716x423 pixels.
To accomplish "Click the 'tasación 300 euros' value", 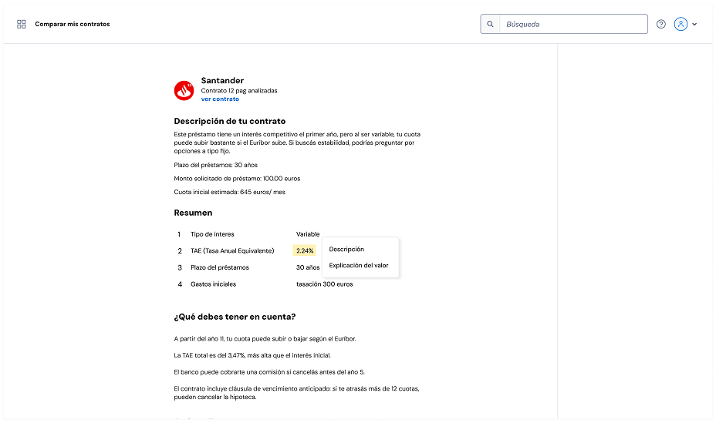I will pyautogui.click(x=324, y=284).
